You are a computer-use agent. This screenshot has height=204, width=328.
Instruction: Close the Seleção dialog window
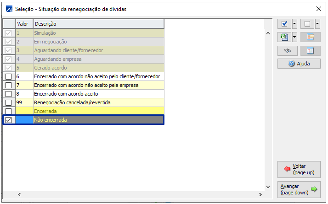click(319, 9)
